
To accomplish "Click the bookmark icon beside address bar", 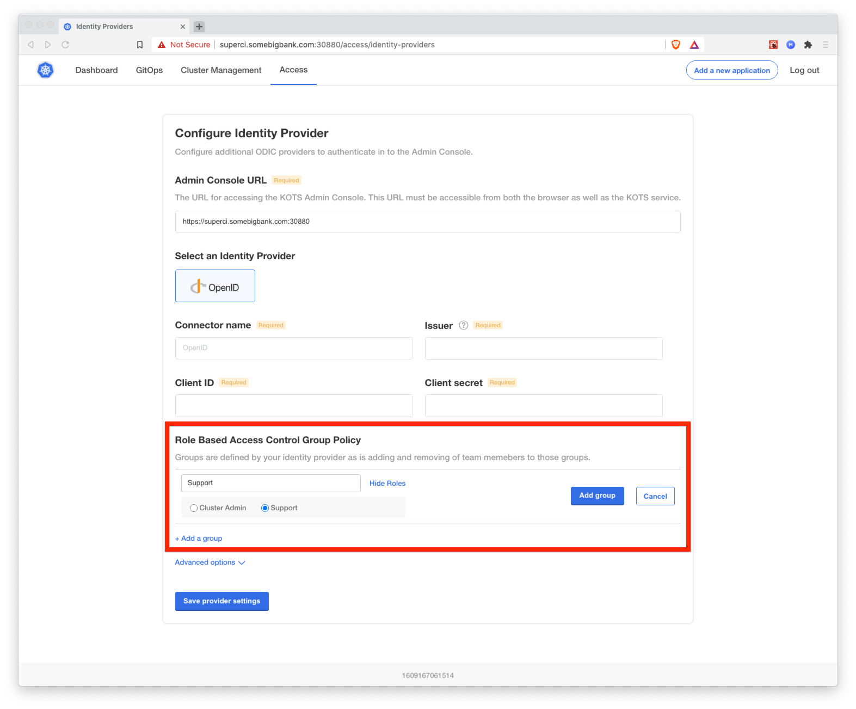I will (x=140, y=45).
